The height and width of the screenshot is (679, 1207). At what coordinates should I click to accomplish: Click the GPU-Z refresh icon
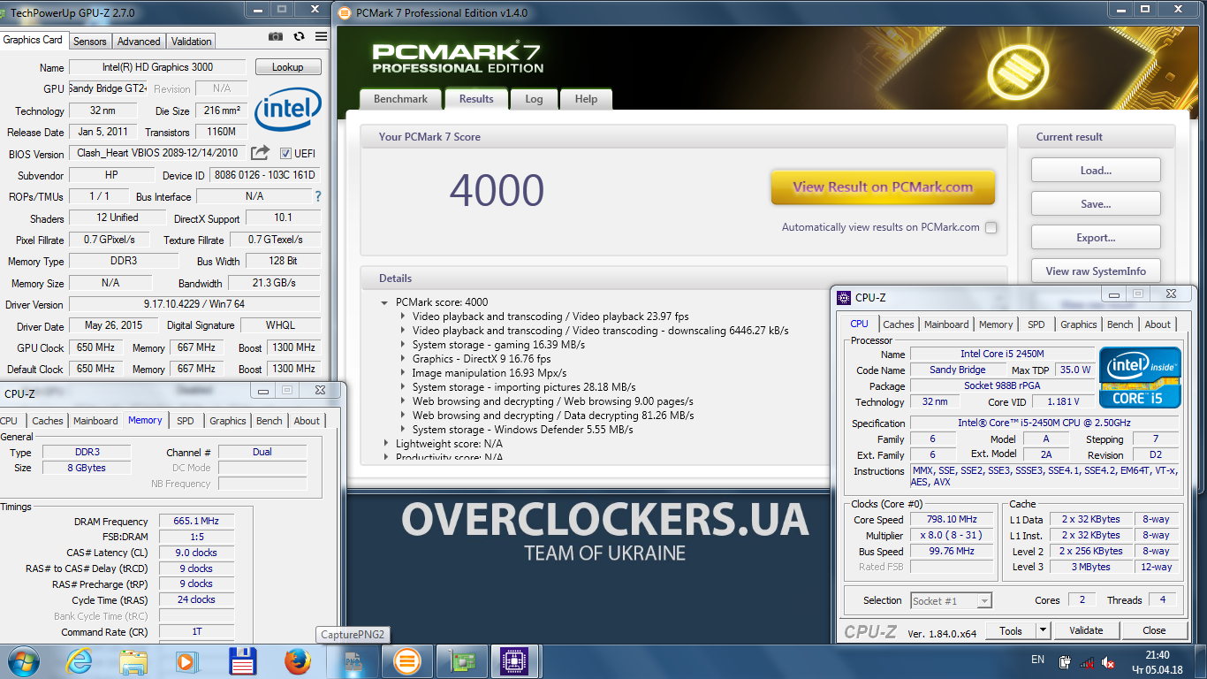coord(299,36)
